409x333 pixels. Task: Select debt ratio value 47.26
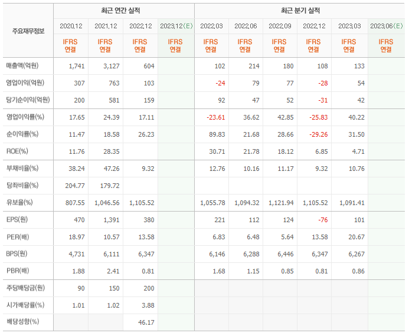(112, 169)
